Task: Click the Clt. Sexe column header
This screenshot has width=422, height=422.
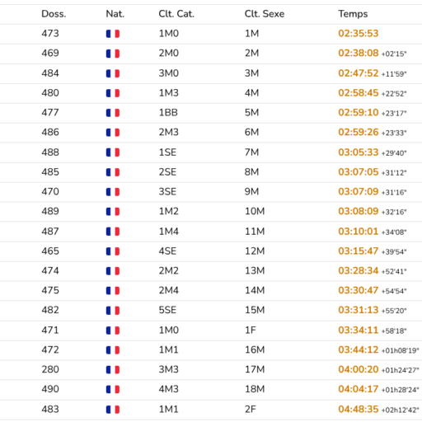Action: 265,14
